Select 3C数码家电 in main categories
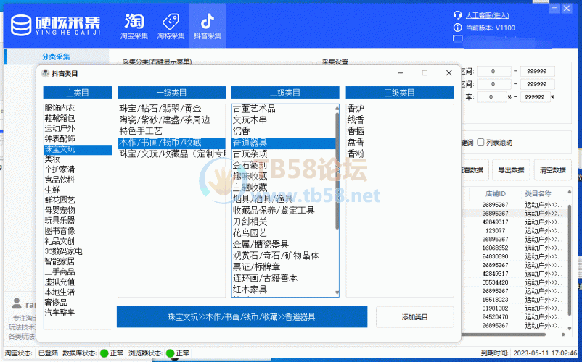The height and width of the screenshot is (362, 582). [x=63, y=251]
